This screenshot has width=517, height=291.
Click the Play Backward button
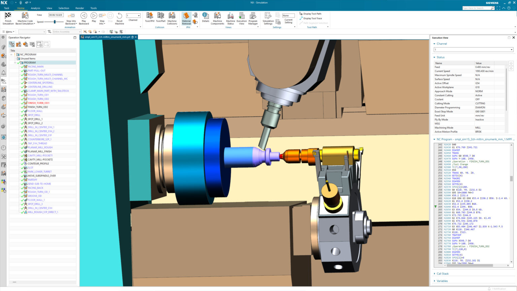point(84,16)
